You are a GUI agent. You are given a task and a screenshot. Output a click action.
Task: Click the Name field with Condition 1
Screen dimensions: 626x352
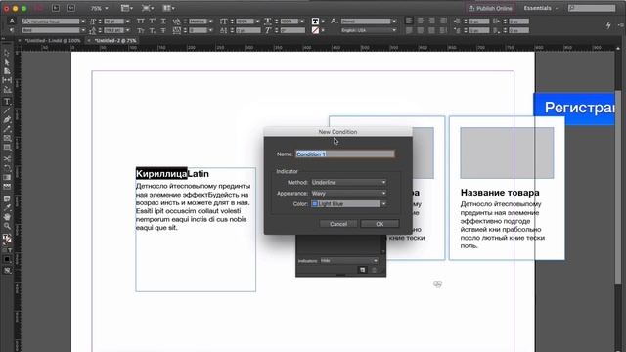click(345, 154)
